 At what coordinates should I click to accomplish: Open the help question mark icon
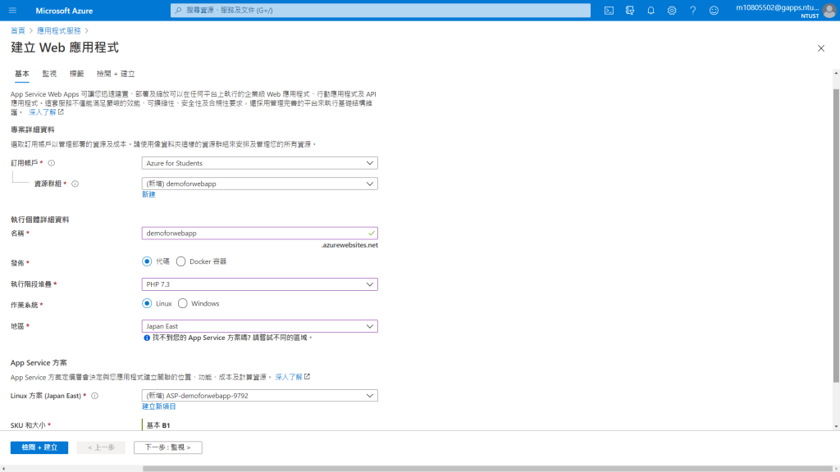(x=692, y=10)
